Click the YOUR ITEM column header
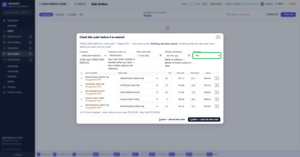The height and width of the screenshot is (157, 300). (x=122, y=73)
